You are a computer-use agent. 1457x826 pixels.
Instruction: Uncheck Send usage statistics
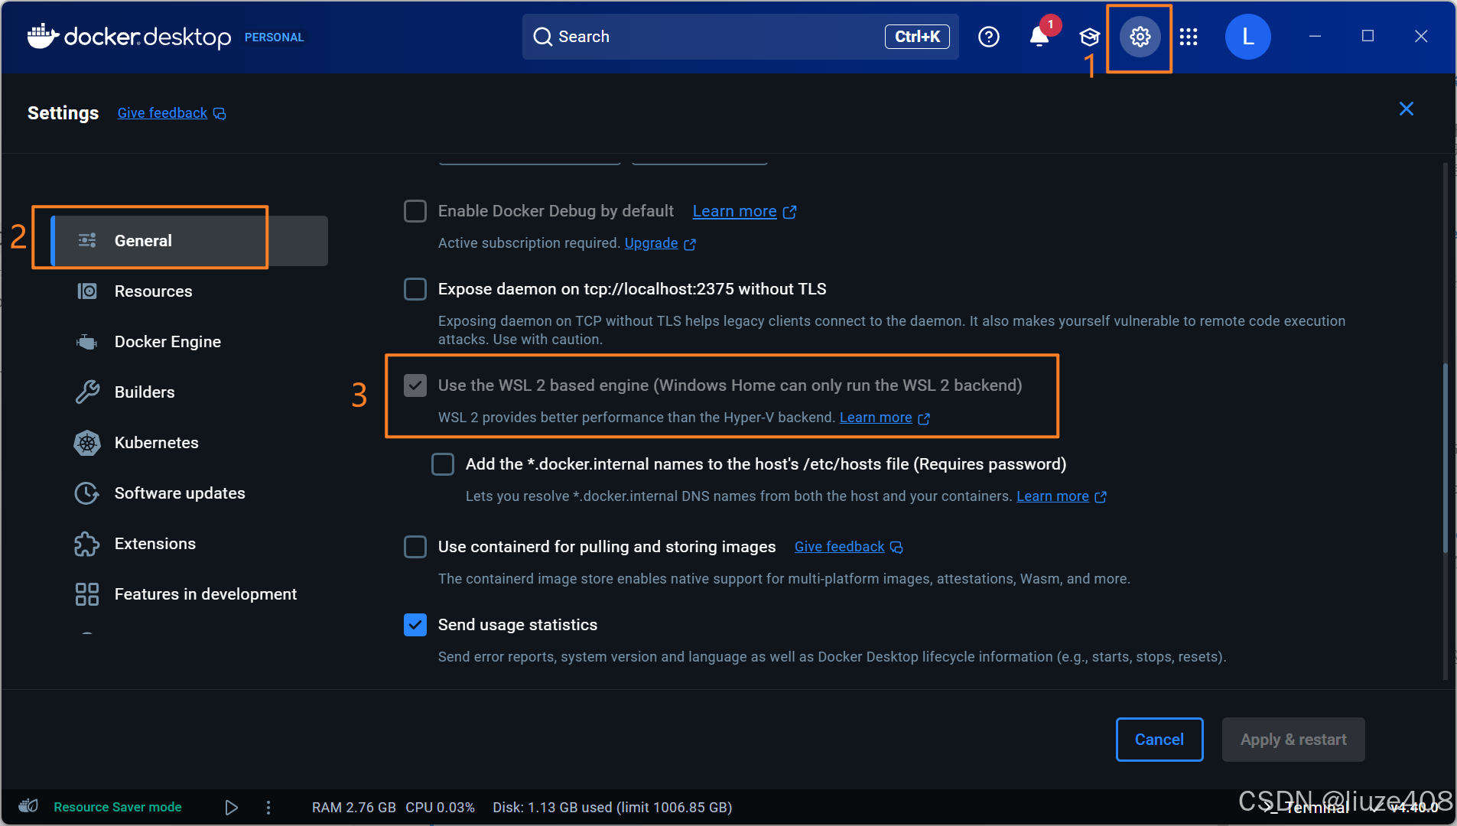coord(415,625)
